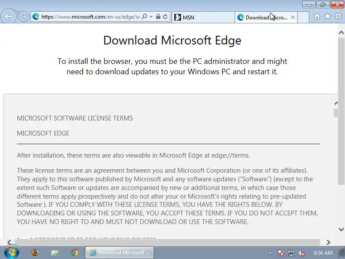Show hidden tray icons arrow

point(270,253)
